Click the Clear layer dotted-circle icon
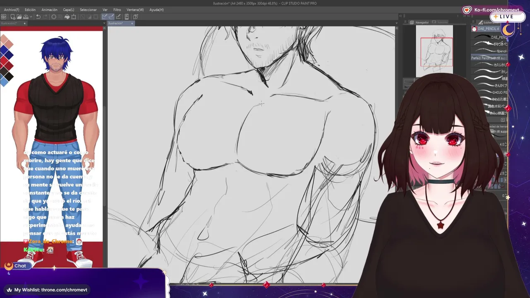 [x=54, y=17]
